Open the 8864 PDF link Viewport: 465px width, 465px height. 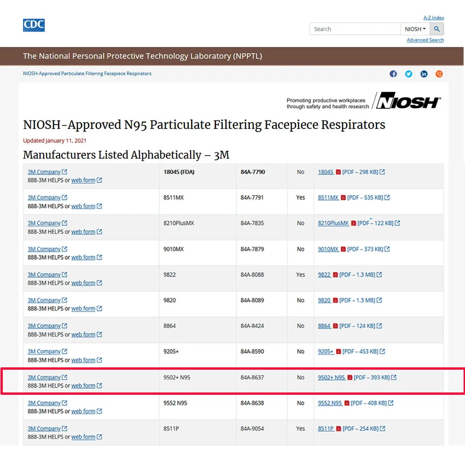pos(325,326)
